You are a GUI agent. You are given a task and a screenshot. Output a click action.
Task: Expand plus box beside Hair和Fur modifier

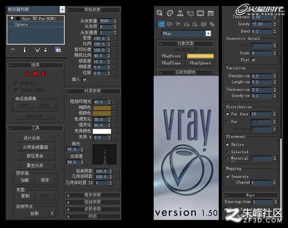(18, 18)
